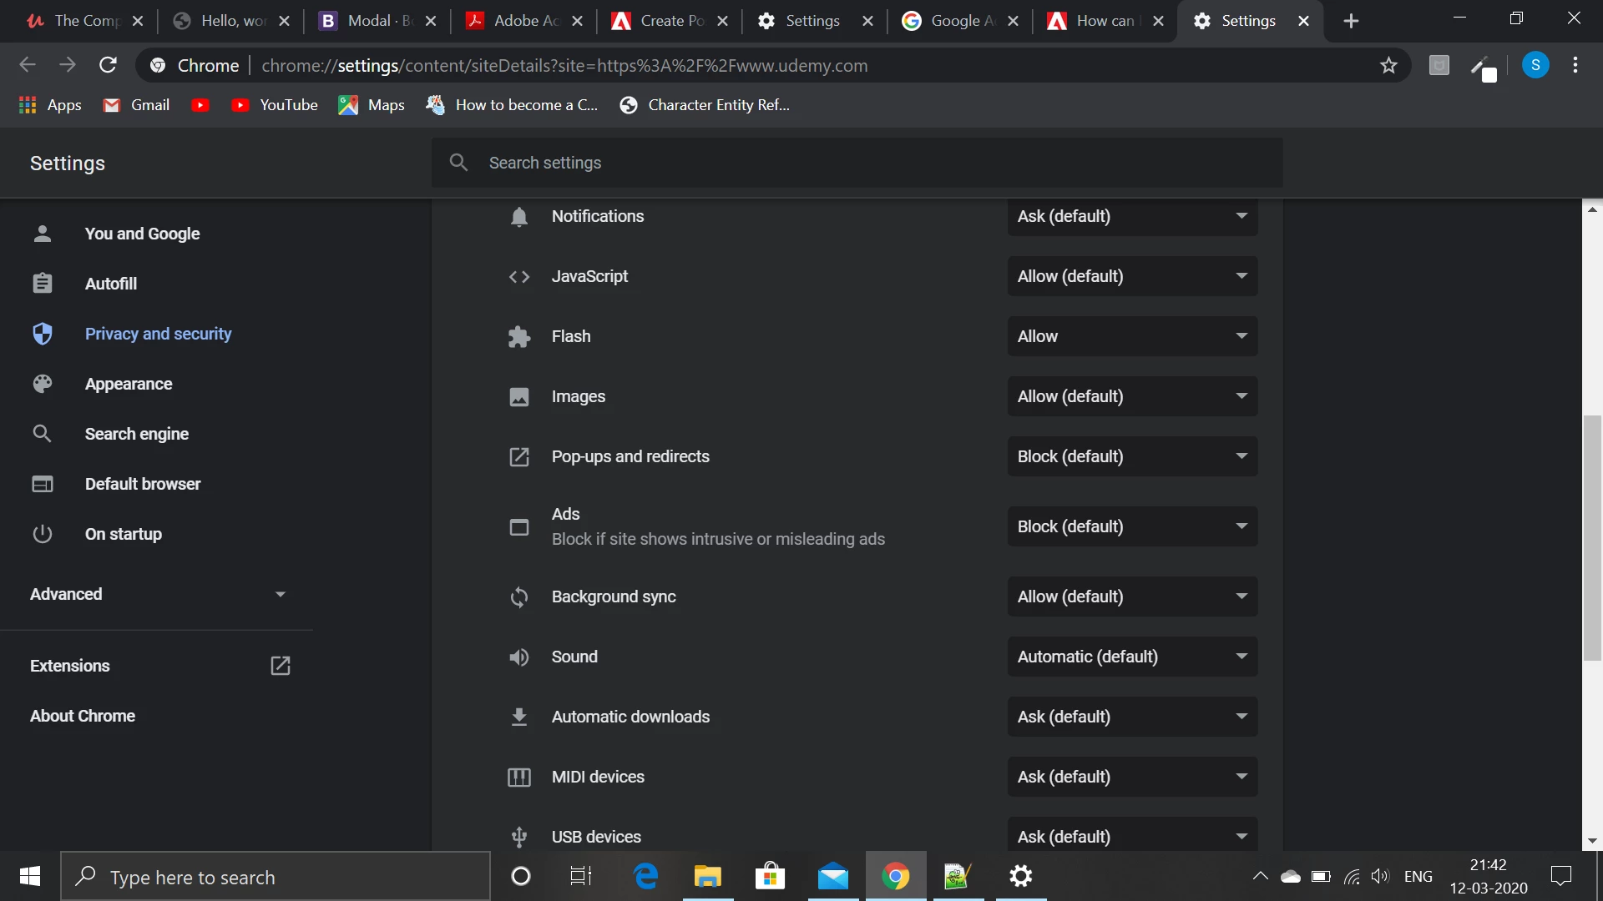Select Privacy and security in sidebar
Screen dimensions: 1603x901
point(158,334)
